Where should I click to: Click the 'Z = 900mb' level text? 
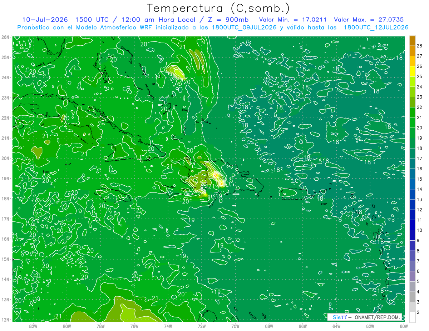point(228,20)
